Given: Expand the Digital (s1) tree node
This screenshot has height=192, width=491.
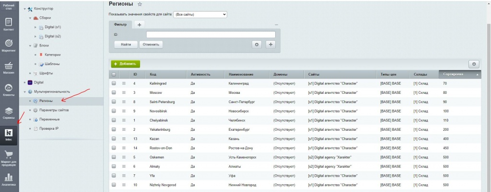Looking at the screenshot, I should pos(35,27).
